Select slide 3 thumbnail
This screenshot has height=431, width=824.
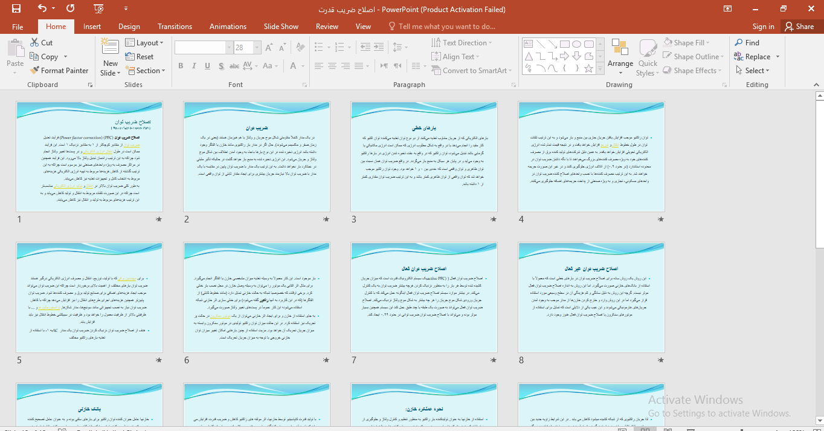pyautogui.click(x=424, y=157)
